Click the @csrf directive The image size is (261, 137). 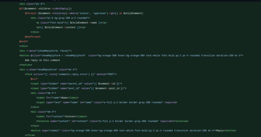34,79
